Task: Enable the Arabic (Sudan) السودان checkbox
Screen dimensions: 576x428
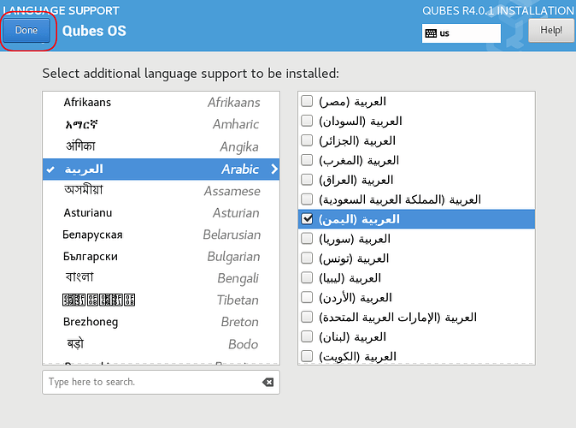Action: click(307, 121)
